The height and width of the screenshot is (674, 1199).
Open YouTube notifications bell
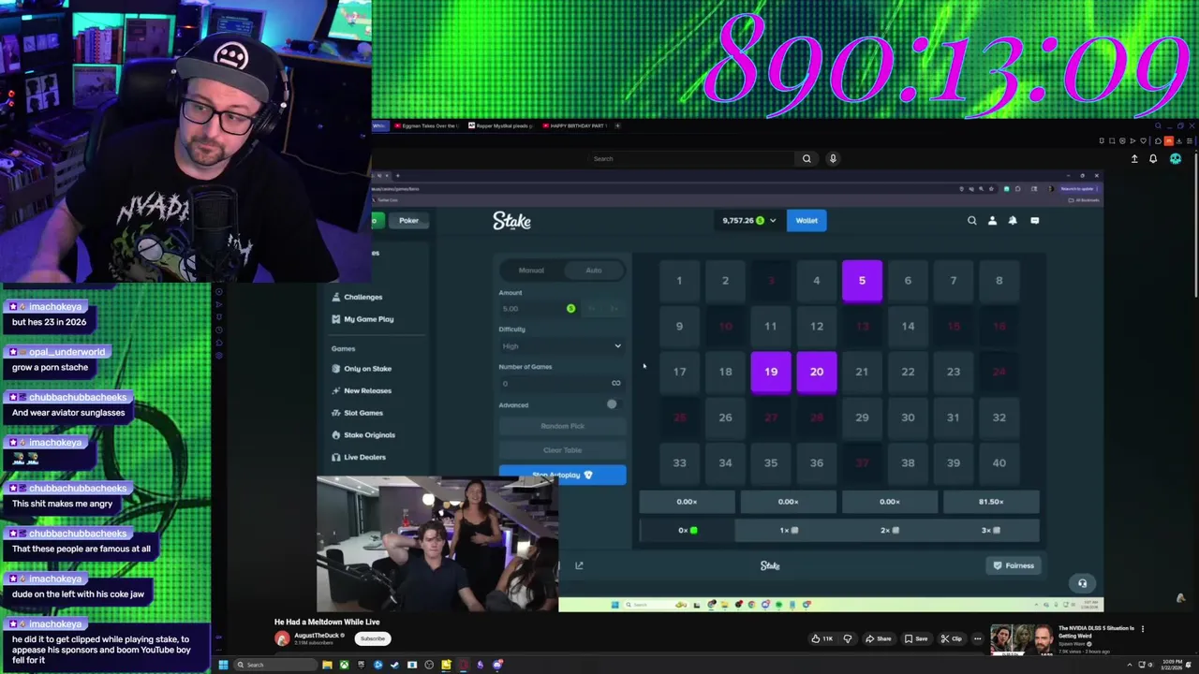(1153, 158)
